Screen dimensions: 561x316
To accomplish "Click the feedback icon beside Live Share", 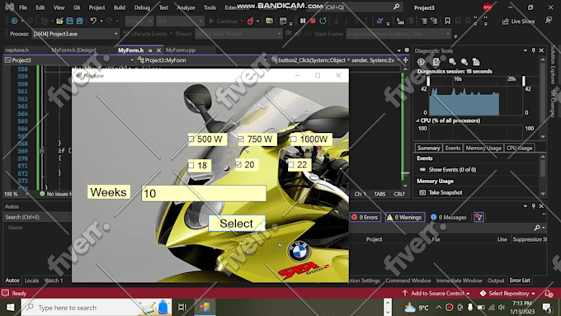I will pos(549,21).
